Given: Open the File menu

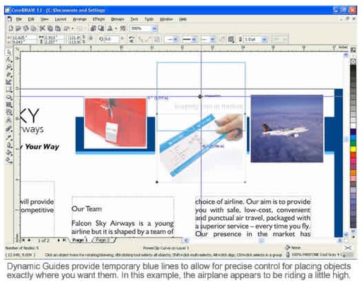Looking at the screenshot, I should [x=18, y=19].
